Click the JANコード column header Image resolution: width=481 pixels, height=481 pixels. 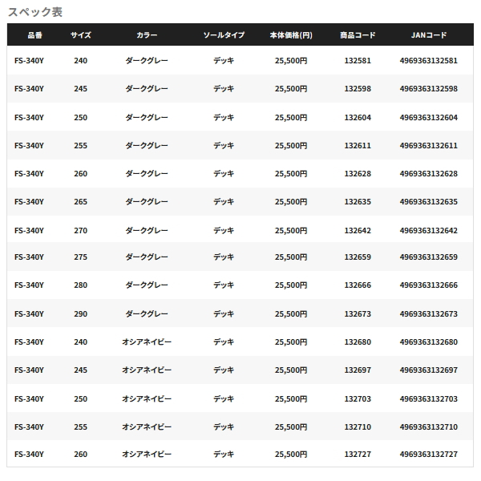(x=429, y=35)
